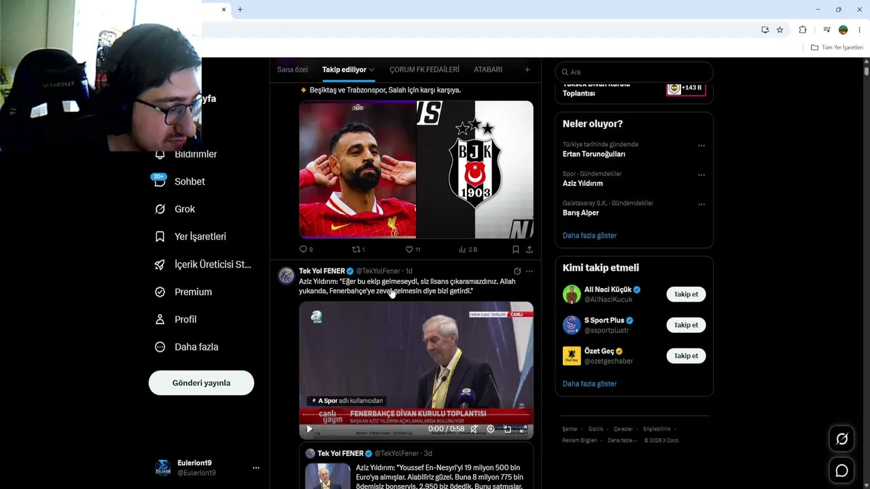Open Tek Yol FENER profile avatar

coord(286,275)
